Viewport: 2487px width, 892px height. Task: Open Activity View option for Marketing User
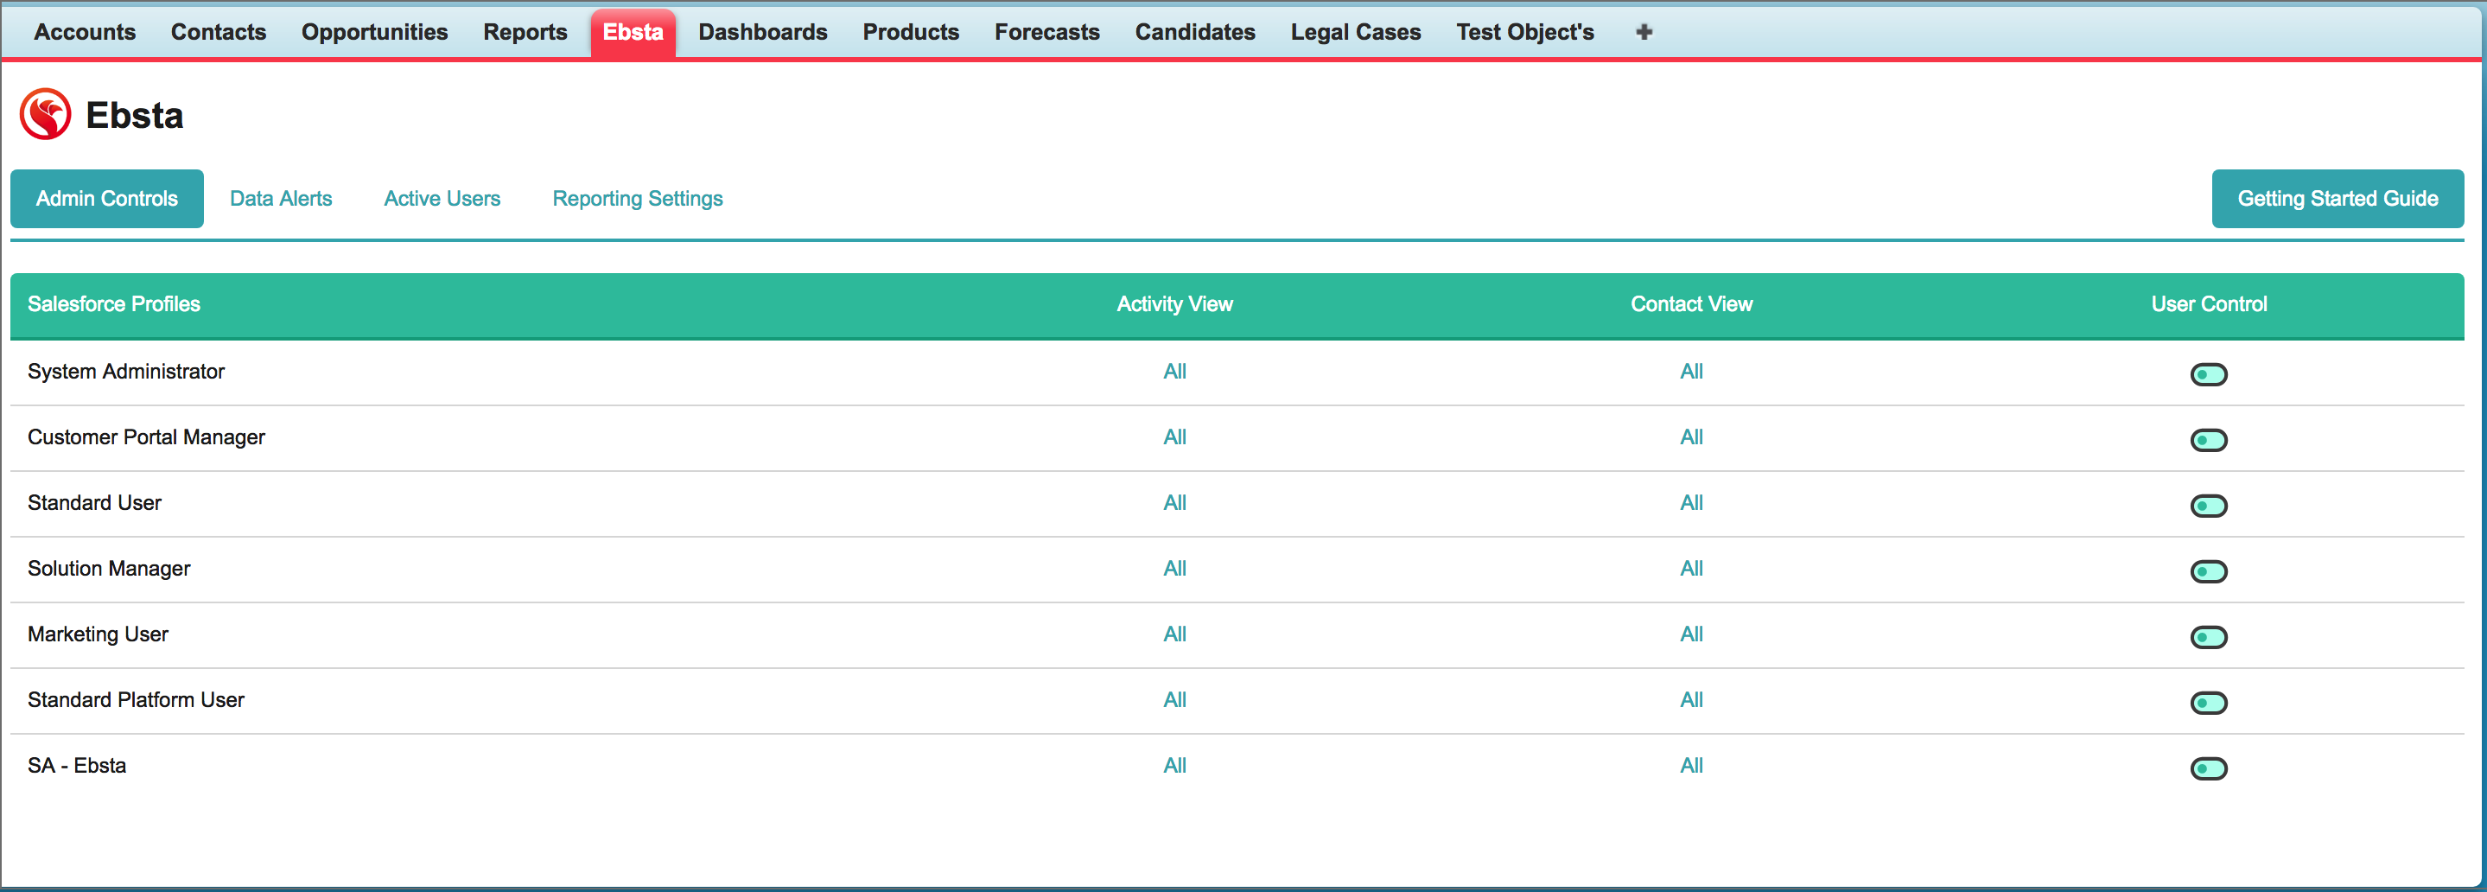click(1174, 634)
